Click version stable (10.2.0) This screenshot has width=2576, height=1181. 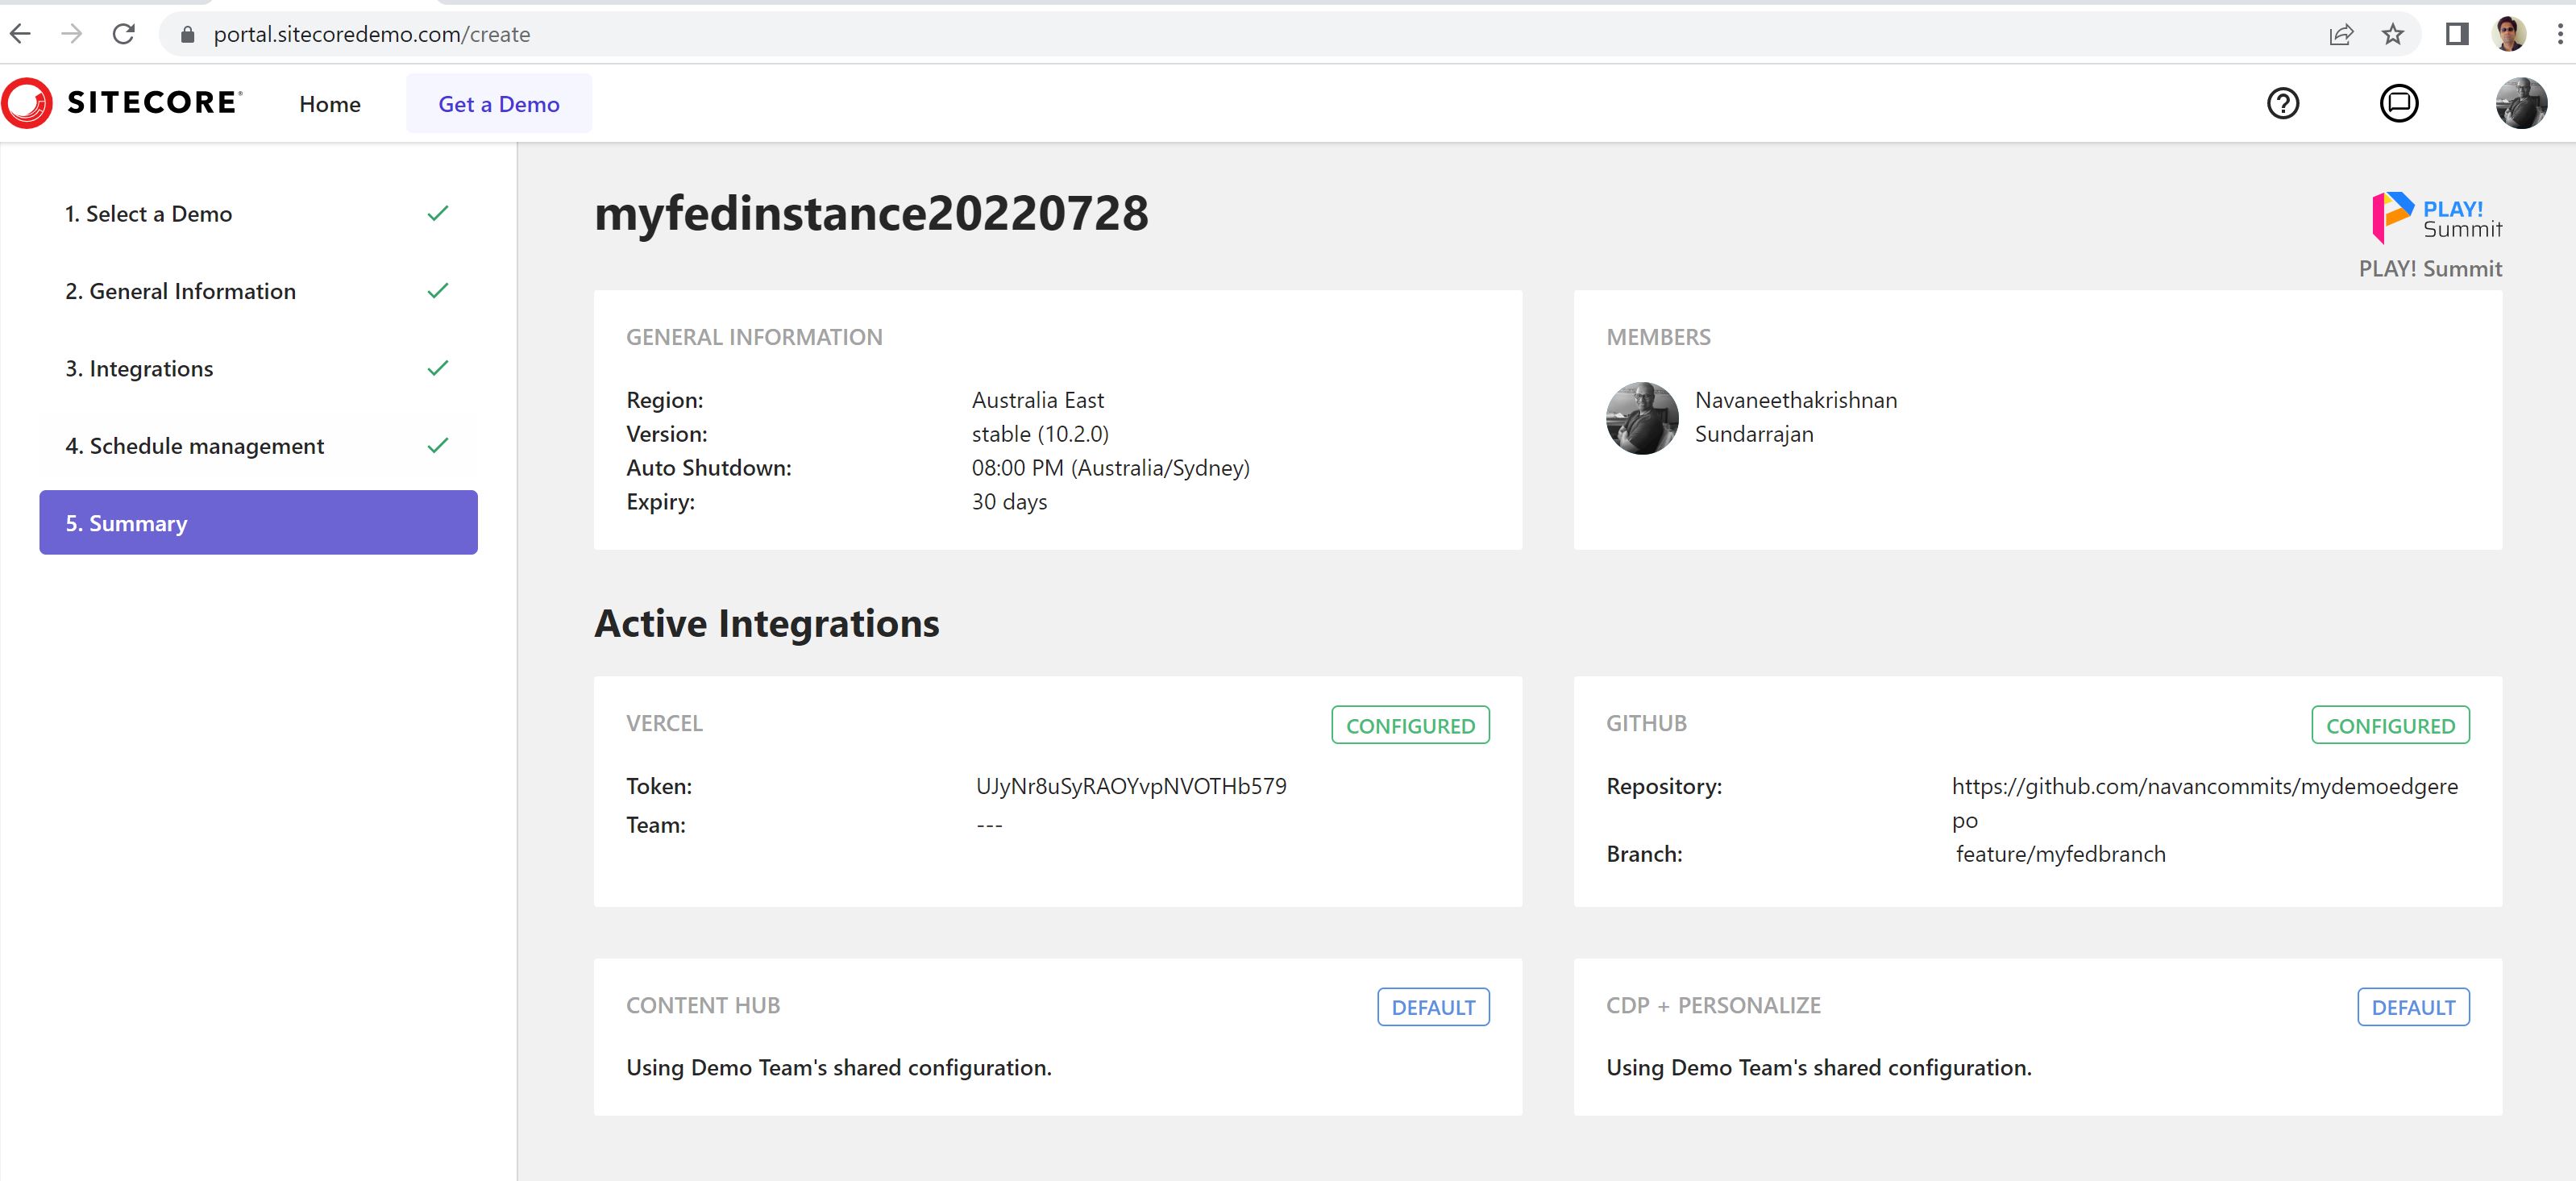click(1040, 434)
